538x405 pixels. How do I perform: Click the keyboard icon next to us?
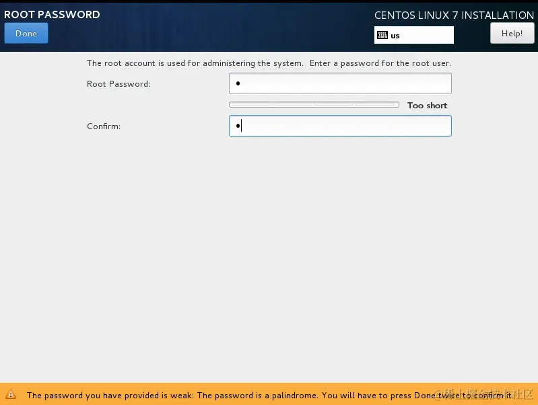[x=382, y=35]
